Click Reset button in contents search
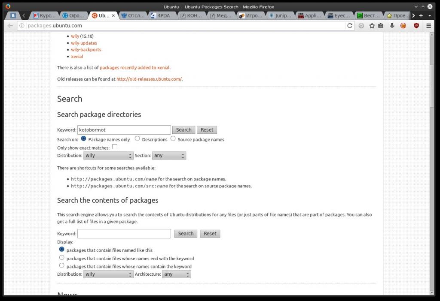The image size is (440, 301). pos(210,234)
